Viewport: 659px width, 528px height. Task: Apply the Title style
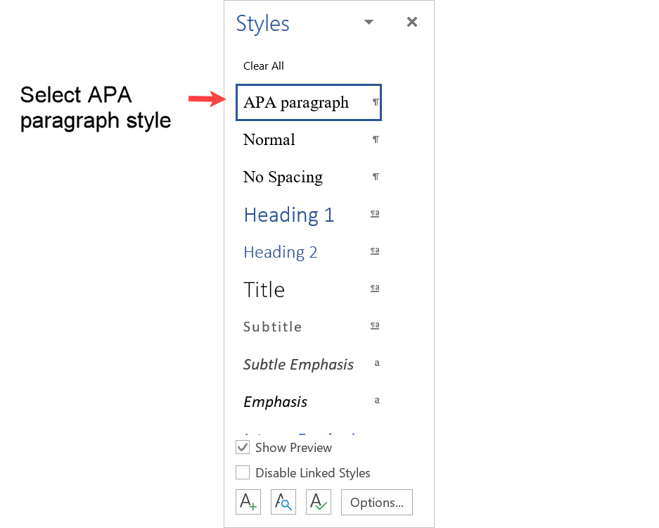tap(309, 289)
